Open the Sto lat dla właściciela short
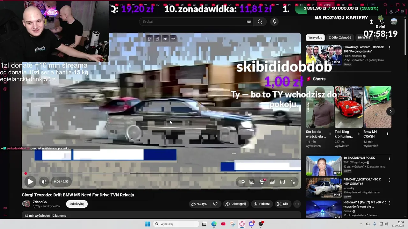The width and height of the screenshot is (408, 229). (320, 107)
